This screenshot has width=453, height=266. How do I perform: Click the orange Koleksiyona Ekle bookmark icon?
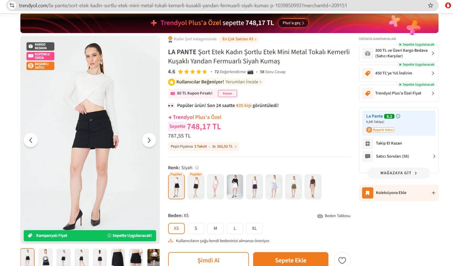tap(367, 193)
